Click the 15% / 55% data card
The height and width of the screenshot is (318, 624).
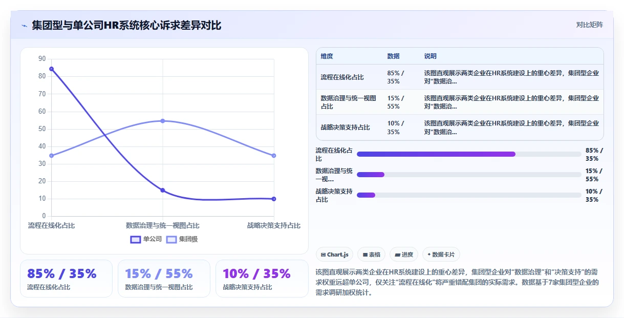point(164,279)
